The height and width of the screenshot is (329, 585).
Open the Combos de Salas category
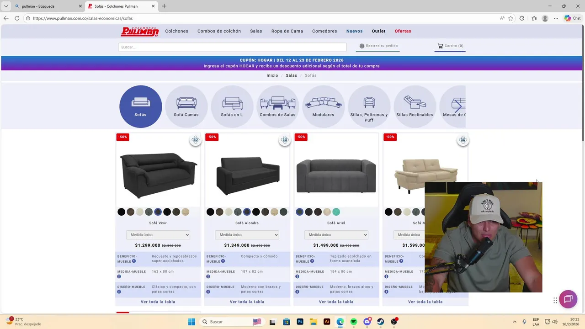(277, 106)
